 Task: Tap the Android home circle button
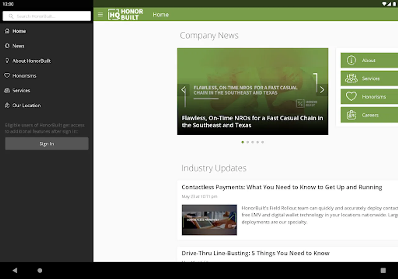click(x=40, y=270)
